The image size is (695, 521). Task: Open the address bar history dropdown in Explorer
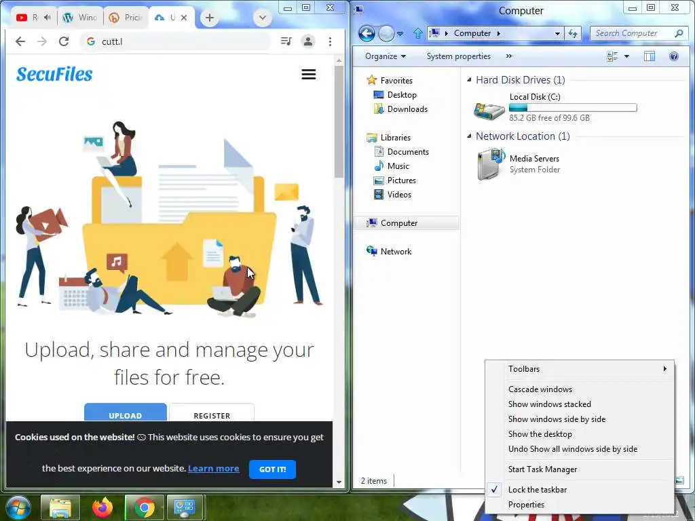tap(557, 34)
